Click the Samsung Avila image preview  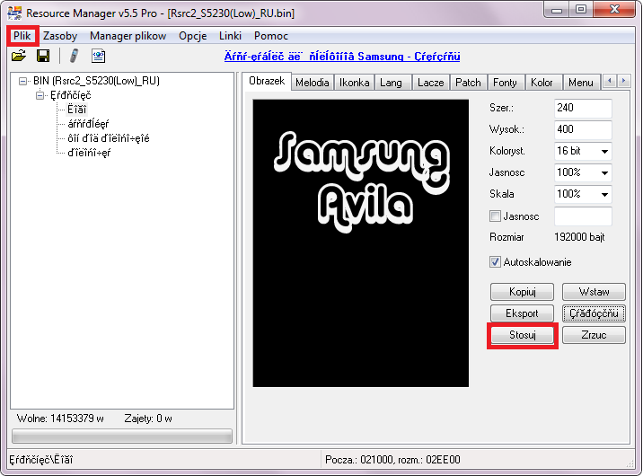(x=360, y=243)
